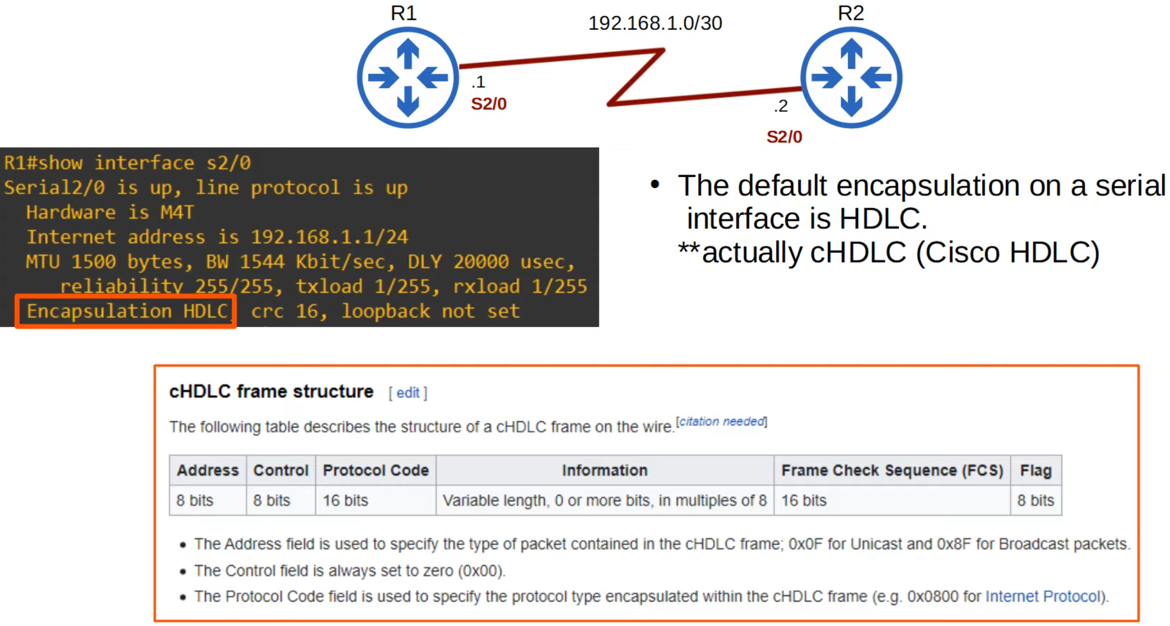Click the show interface s2/0 command line
Image resolution: width=1170 pixels, height=626 pixels.
[x=128, y=163]
